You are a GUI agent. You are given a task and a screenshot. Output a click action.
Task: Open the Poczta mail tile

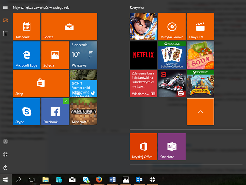click(x=69, y=27)
